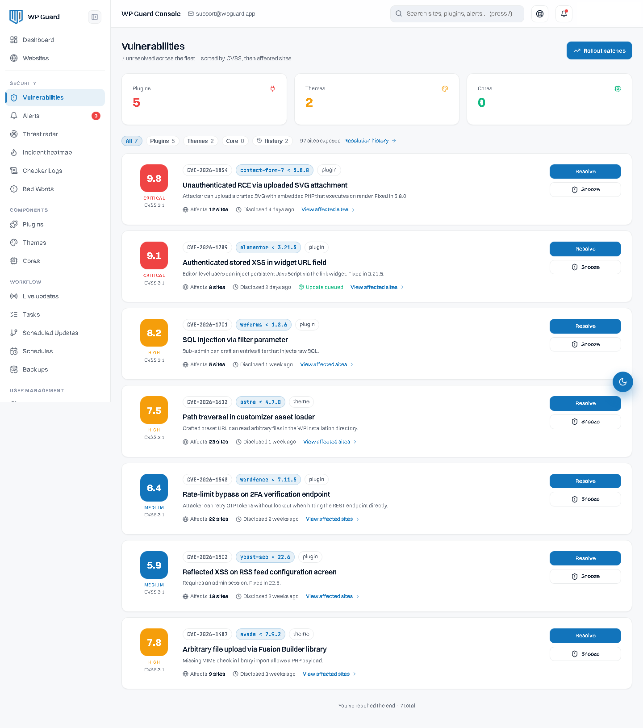Click the wordfence < 7.11.5 version chip
643x728 pixels.
pyautogui.click(x=268, y=480)
